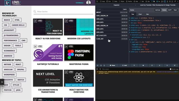Open the Mastering Figma thumbnail
179x101 pixels.
(79, 52)
